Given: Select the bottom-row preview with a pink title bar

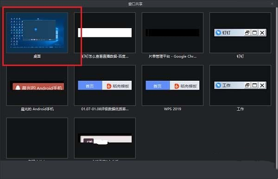Looking at the screenshot, I should 105,138.
